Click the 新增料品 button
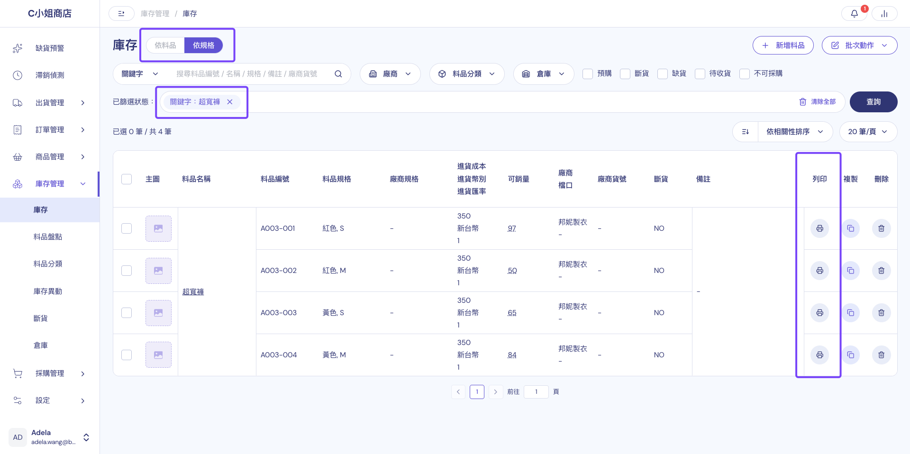Image resolution: width=910 pixels, height=454 pixels. (783, 45)
